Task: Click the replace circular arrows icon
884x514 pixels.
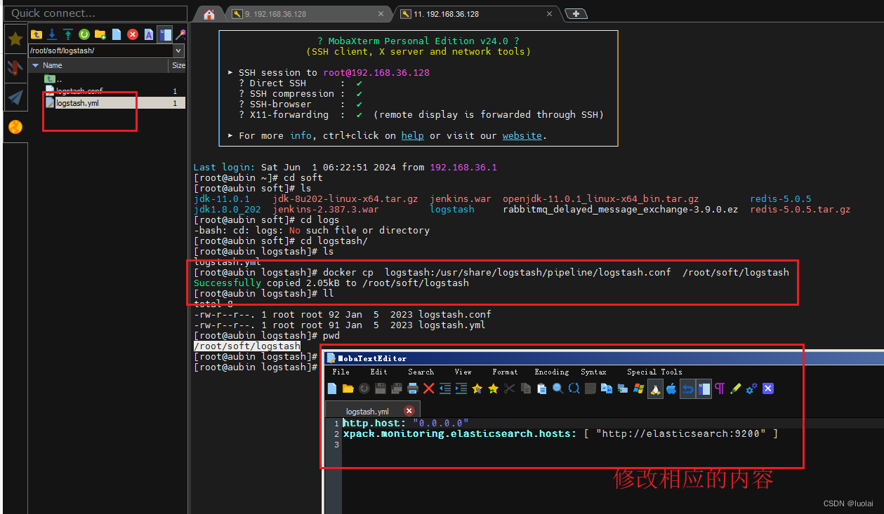Action: 574,388
